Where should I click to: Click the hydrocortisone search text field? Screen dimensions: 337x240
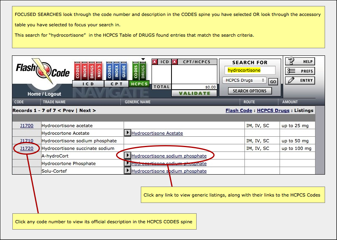click(x=250, y=70)
